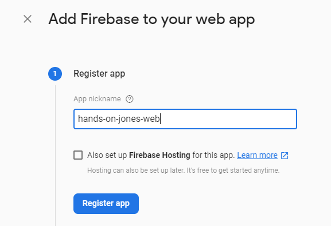Click the 'Also set up' checkbox label text
Image resolution: width=331 pixels, height=226 pixels.
107,155
